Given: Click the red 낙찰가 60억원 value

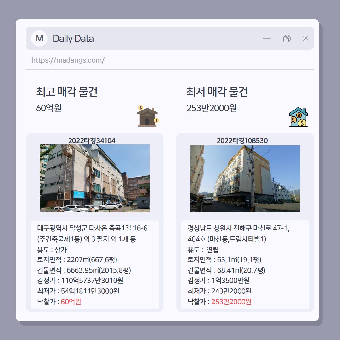Looking at the screenshot, I should [71, 302].
